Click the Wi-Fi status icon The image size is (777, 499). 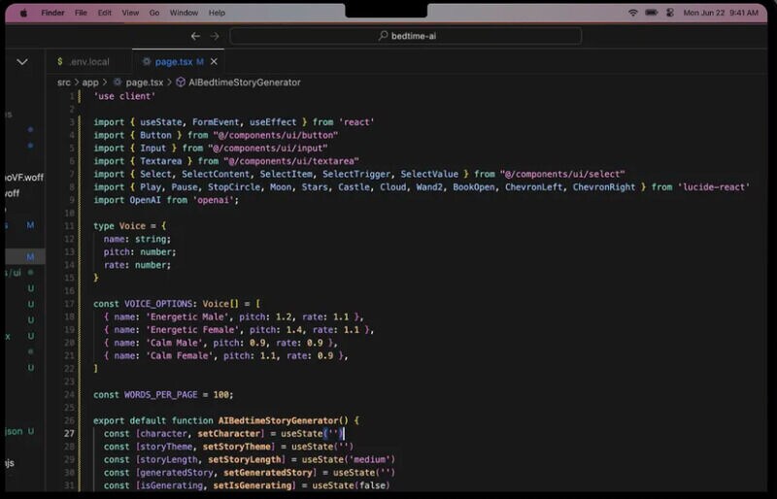pos(633,13)
